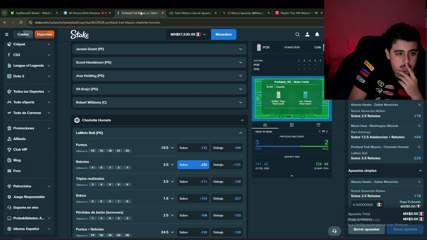This screenshot has width=427, height=240.
Task: Remove Portland Trail Blazers - Charlotte Hornets leg
Action: [x=419, y=147]
